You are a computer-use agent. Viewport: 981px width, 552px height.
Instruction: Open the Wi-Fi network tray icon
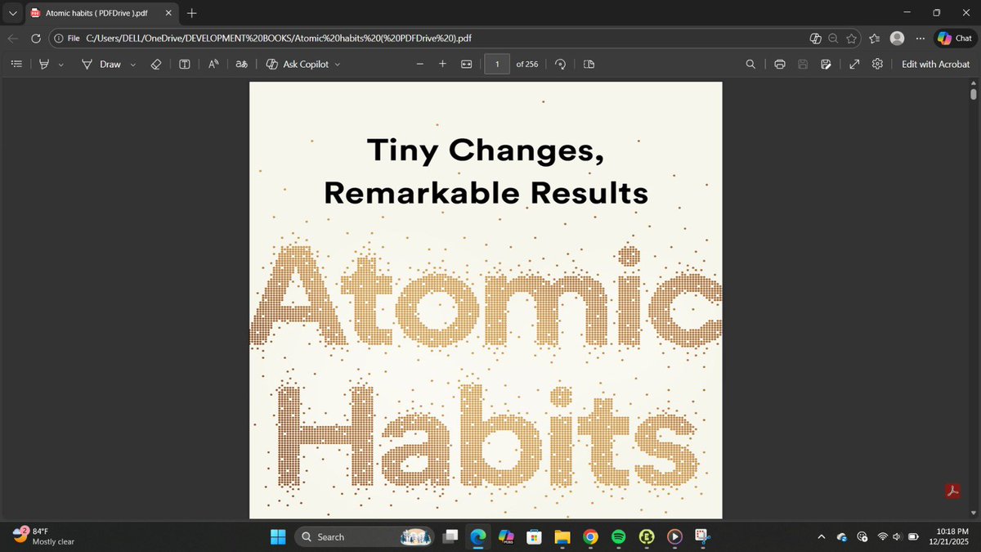(x=883, y=536)
